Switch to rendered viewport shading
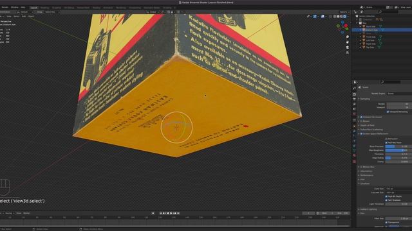The height and width of the screenshot is (231, 412). (345, 17)
